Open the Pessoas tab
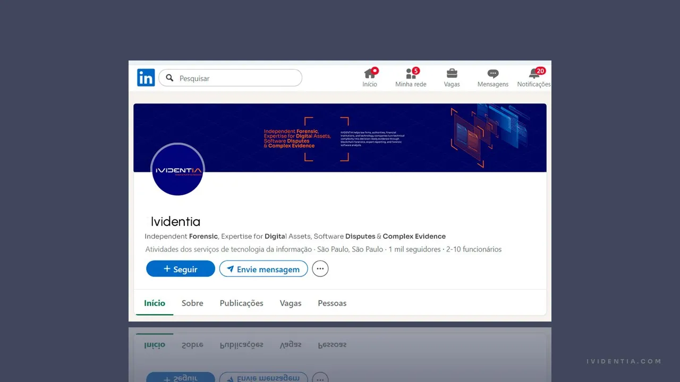Image resolution: width=680 pixels, height=382 pixels. (332, 303)
